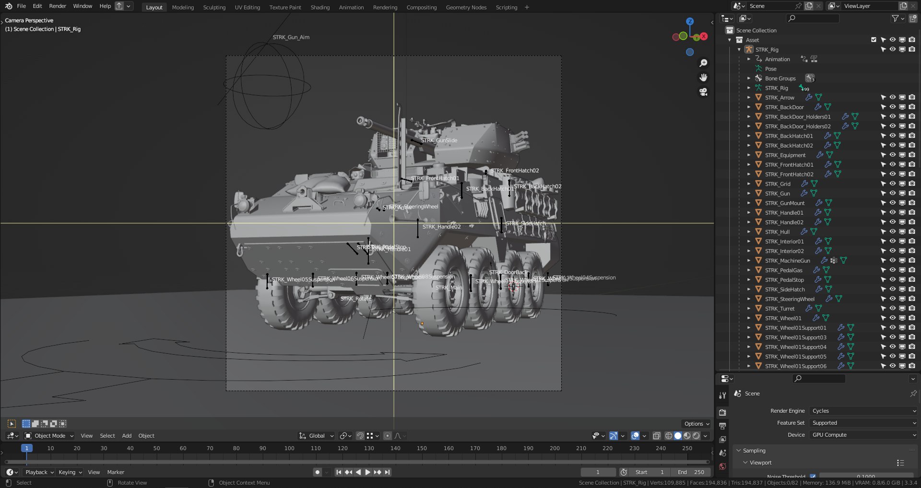Open the timeline Marker menu
This screenshot has height=488, width=921.
[x=116, y=472]
